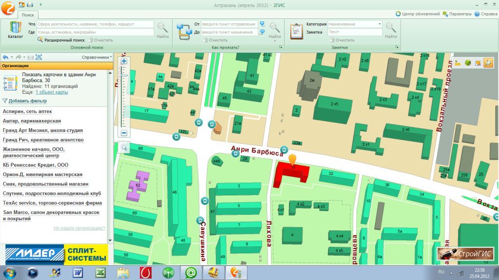This screenshot has width=499, height=280.
Task: Click the Windows Start button
Action: [9, 273]
